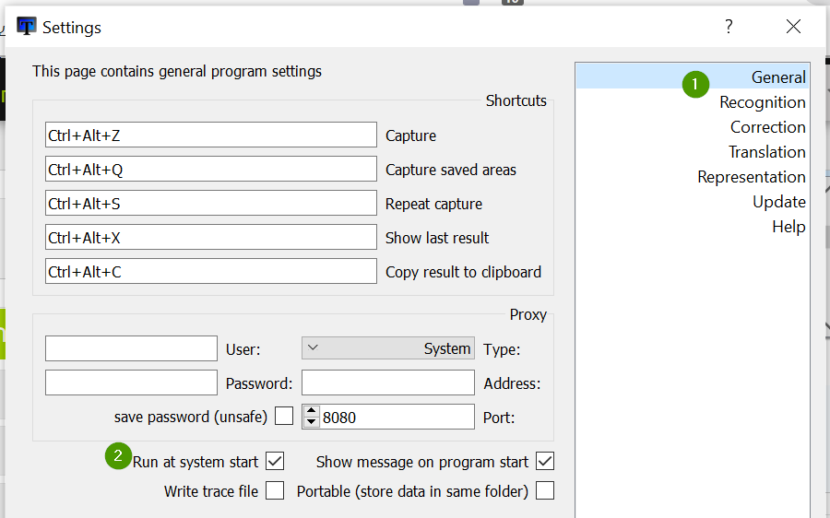The image size is (830, 518).
Task: Enable Portable store data option
Action: pos(545,490)
